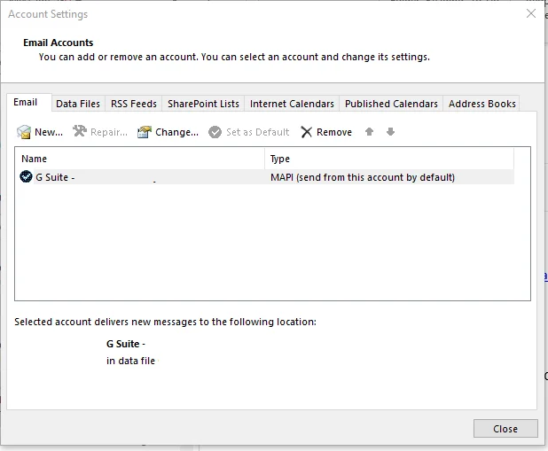548x451 pixels.
Task: Click the 'Email Accounts' heading
Action: 59,43
